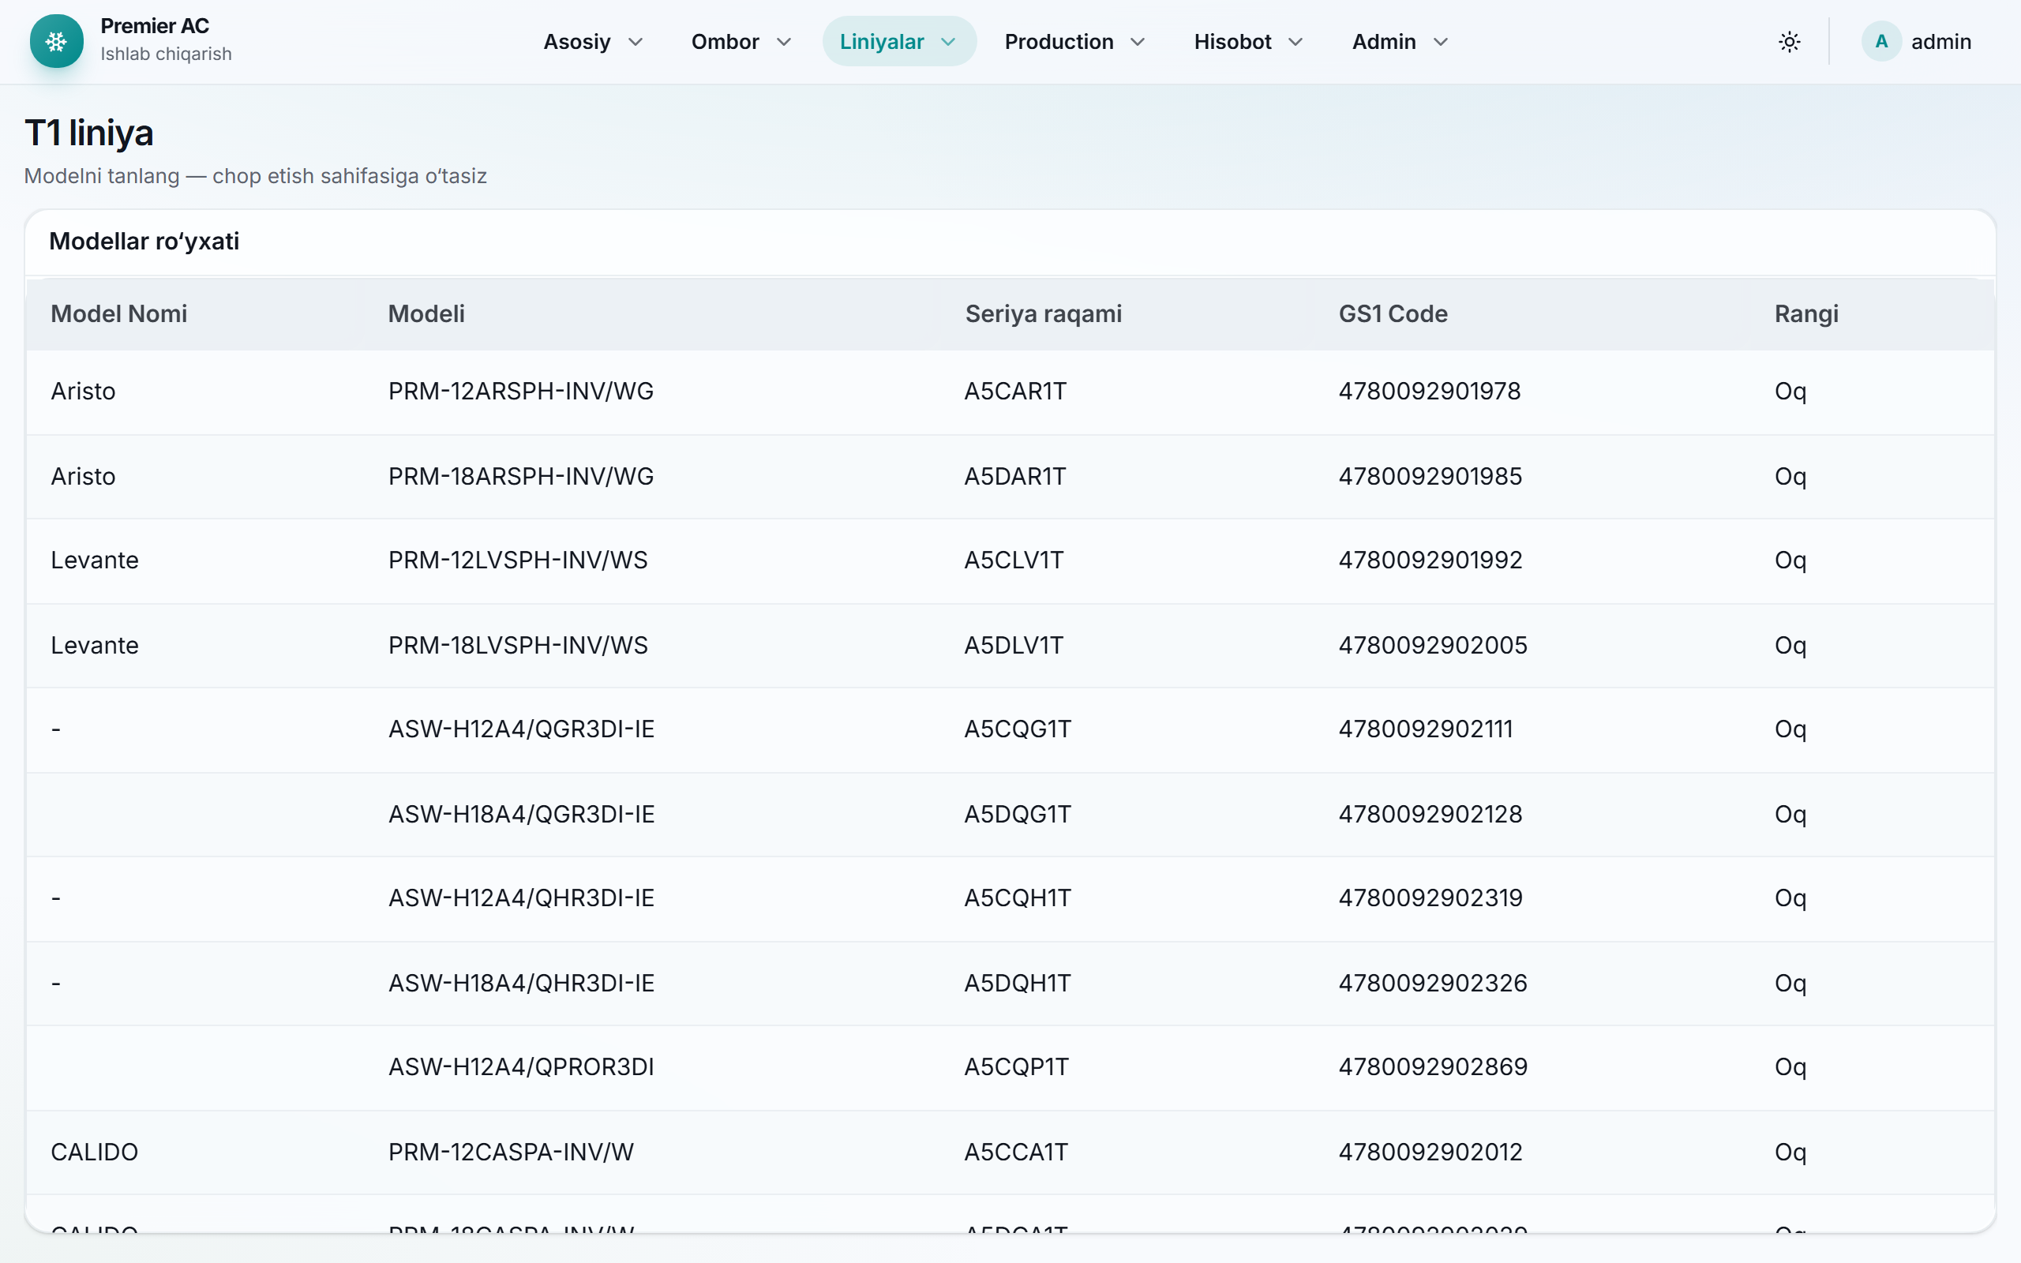2021x1263 pixels.
Task: Open the Hisobot menu
Action: pyautogui.click(x=1247, y=41)
